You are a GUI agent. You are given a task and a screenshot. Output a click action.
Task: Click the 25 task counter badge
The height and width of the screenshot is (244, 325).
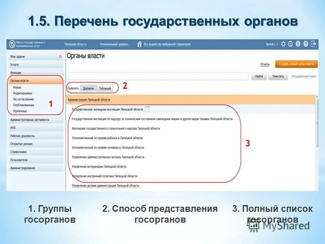click(x=60, y=57)
